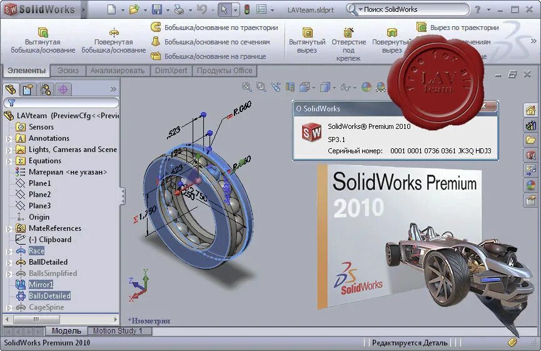
Task: Expand the MateReferences tree node
Action: [x=9, y=229]
